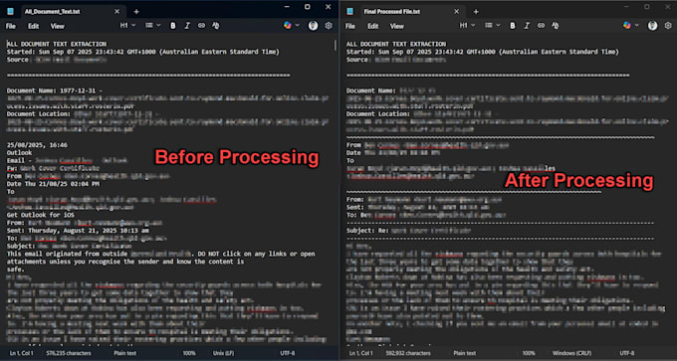
Task: Open settings gear in All_Document_Text.txt window
Action: pyautogui.click(x=329, y=26)
